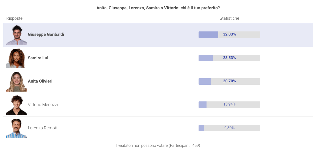Screen dimensions: 315x152
Task: Click Lorenzo Remotti's portrait photo
Action: 16,128
